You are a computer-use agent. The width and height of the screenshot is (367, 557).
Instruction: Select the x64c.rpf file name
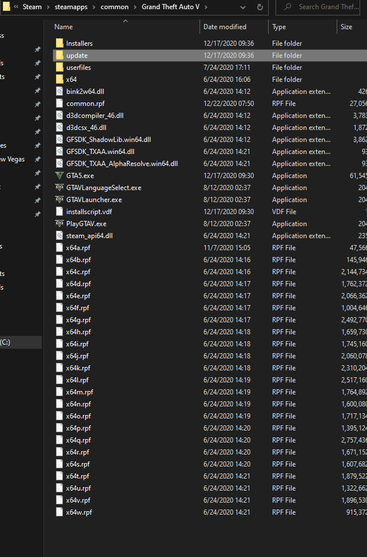pos(78,272)
